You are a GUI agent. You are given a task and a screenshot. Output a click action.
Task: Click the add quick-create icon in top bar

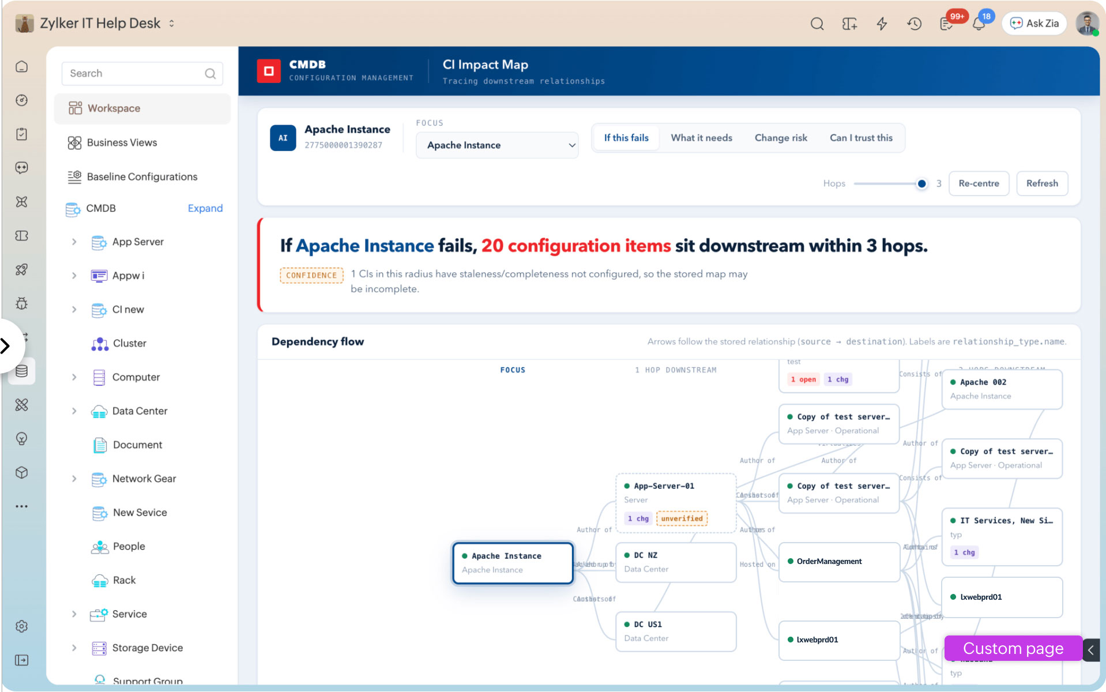point(849,24)
